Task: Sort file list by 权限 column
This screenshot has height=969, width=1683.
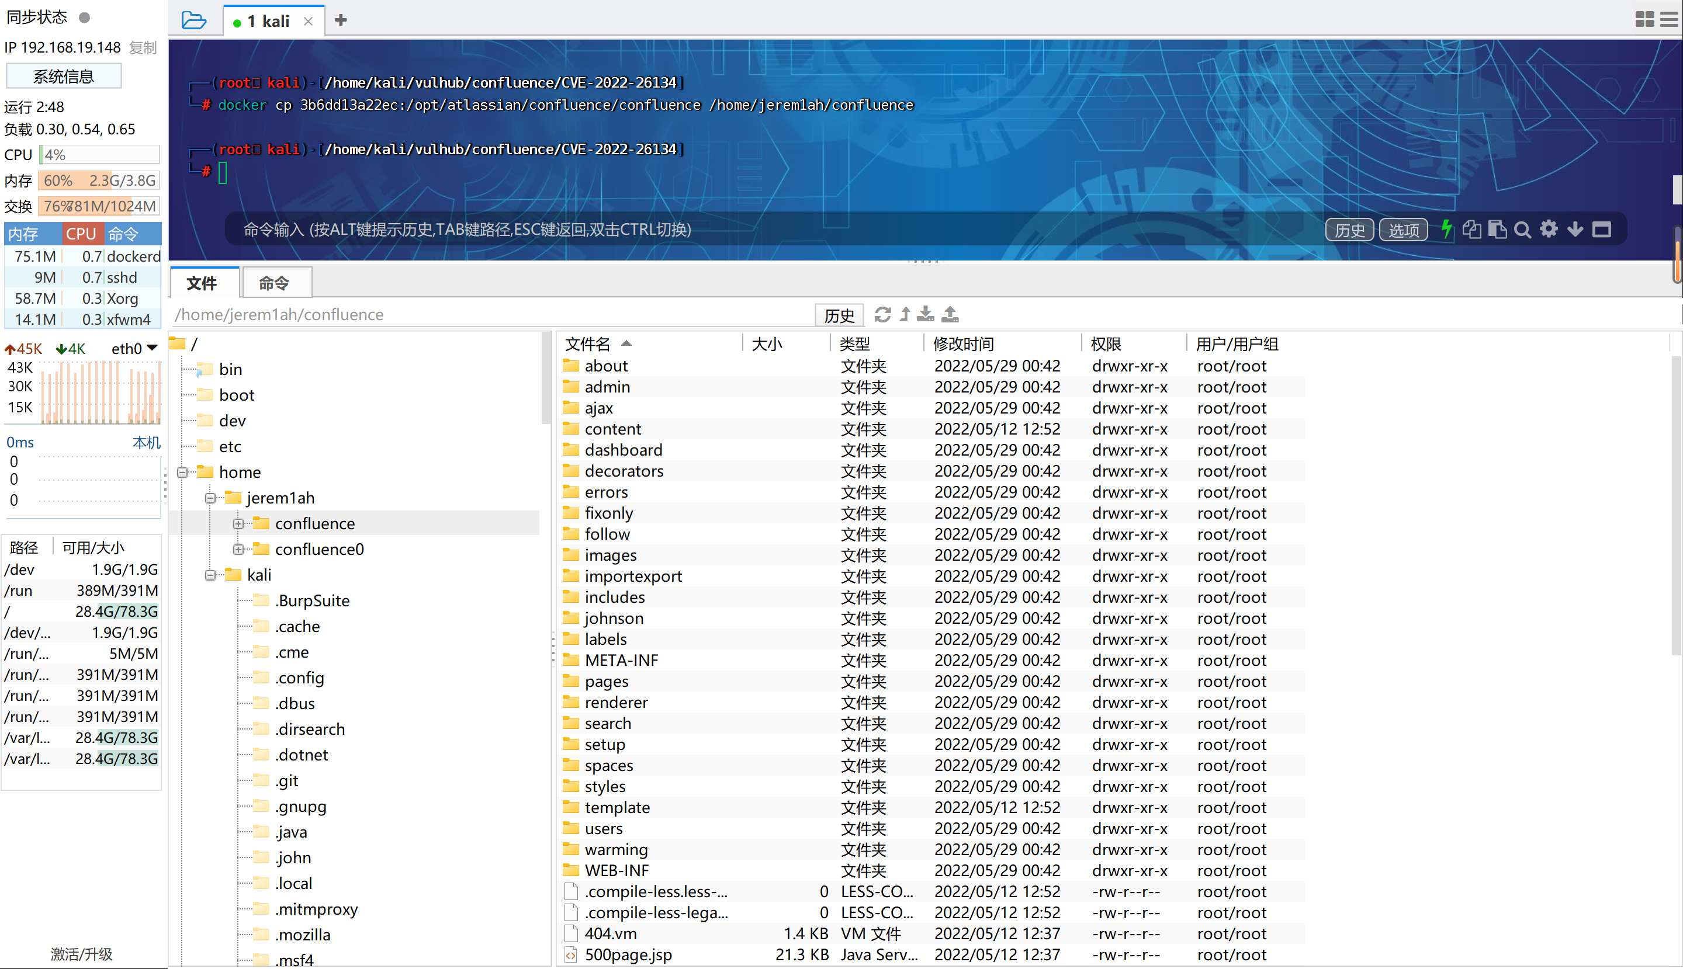Action: (x=1133, y=344)
